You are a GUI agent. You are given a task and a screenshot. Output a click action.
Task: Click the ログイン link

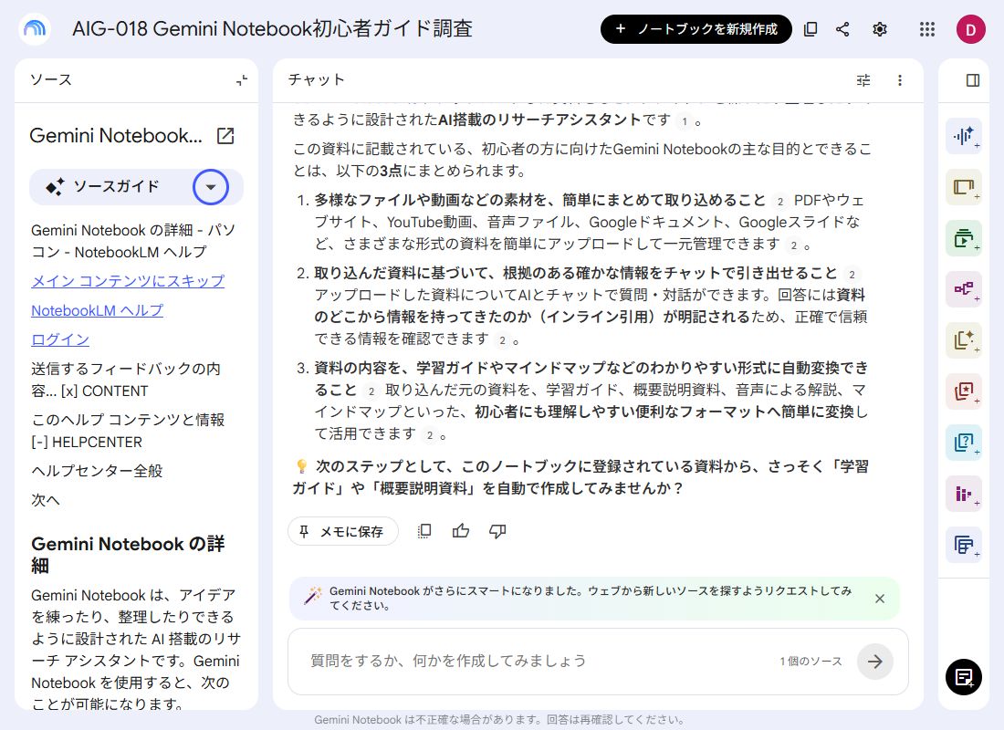pyautogui.click(x=60, y=340)
